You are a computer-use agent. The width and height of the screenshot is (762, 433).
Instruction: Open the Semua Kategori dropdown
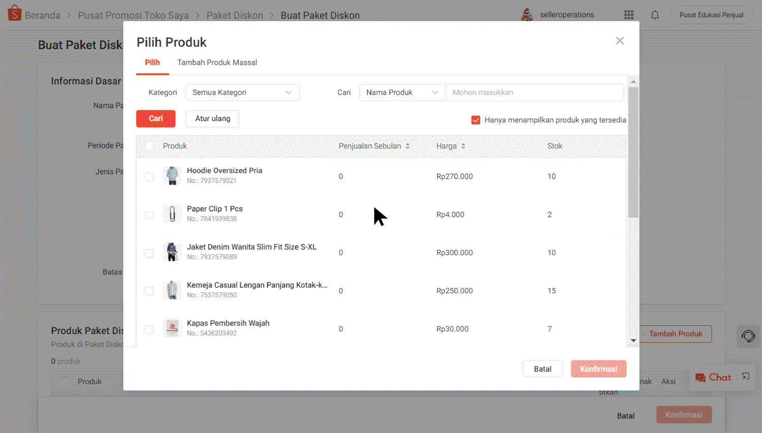[x=242, y=92]
